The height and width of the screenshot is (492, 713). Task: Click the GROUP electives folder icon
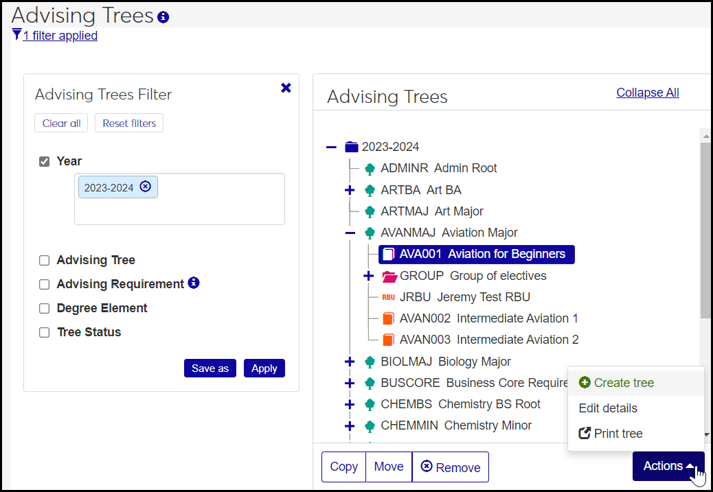pyautogui.click(x=389, y=276)
